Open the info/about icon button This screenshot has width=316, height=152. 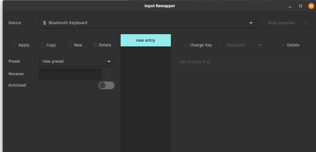pyautogui.click(x=305, y=23)
